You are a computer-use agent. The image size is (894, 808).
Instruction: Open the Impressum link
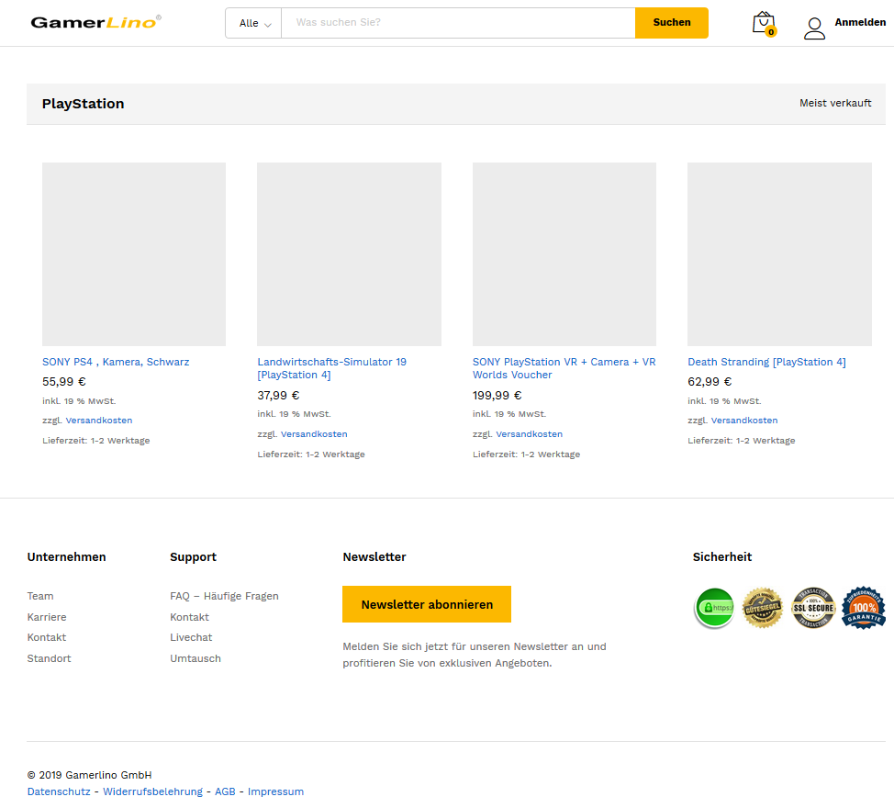tap(275, 791)
